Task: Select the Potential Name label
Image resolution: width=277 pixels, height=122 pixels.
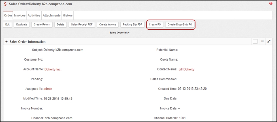Action: click(x=167, y=50)
